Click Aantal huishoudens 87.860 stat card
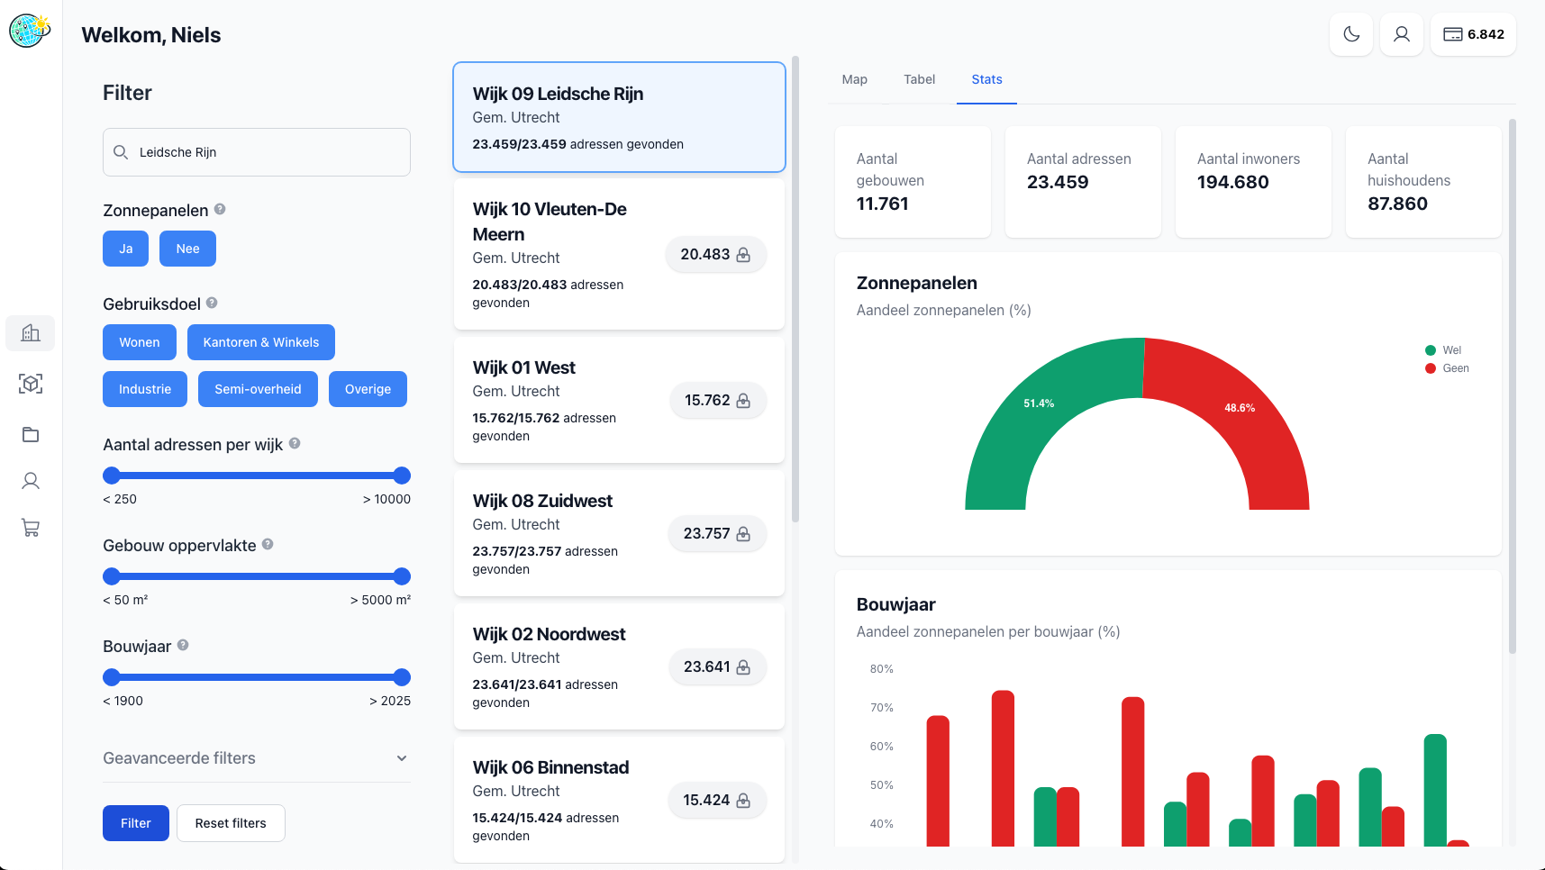The image size is (1545, 870). tap(1423, 182)
